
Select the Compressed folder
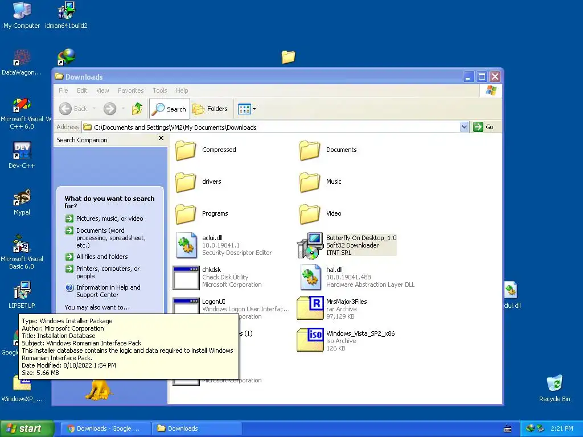(206, 150)
